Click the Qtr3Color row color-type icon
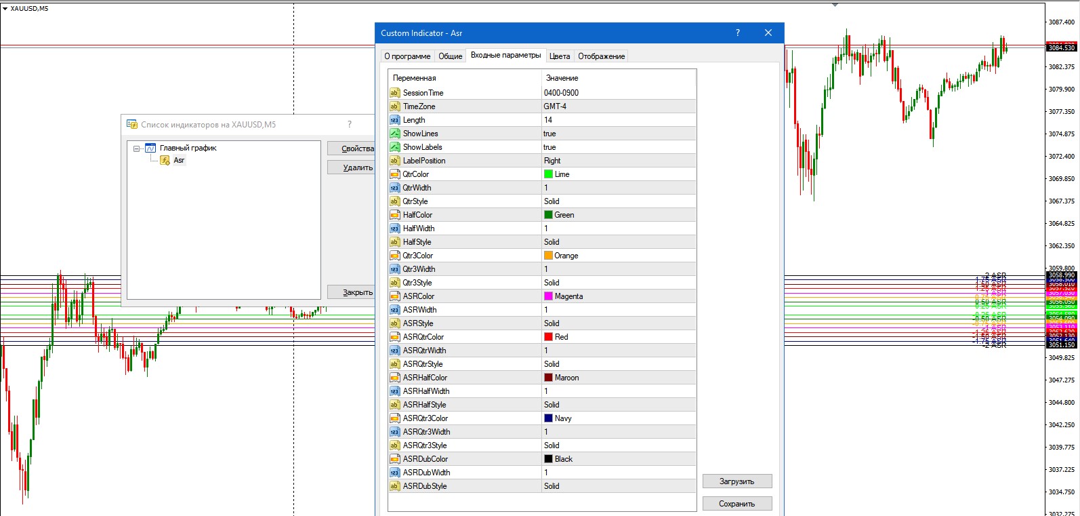 coord(394,256)
